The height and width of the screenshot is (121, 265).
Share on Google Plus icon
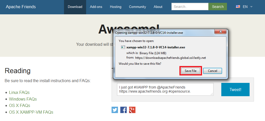coord(132,110)
